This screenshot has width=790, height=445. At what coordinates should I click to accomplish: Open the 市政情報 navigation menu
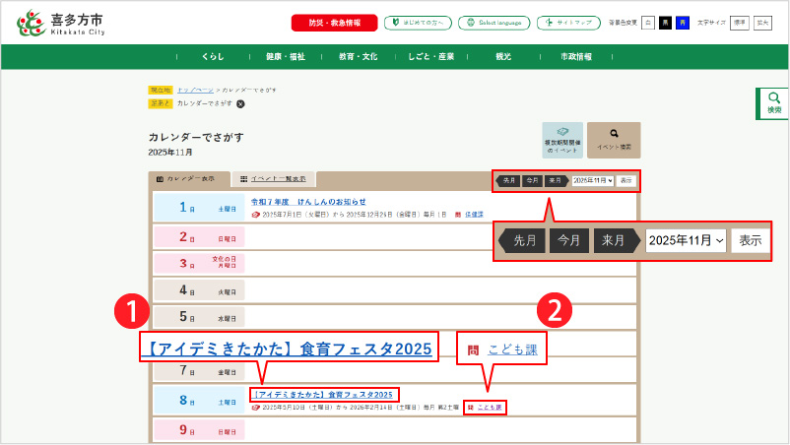click(576, 57)
